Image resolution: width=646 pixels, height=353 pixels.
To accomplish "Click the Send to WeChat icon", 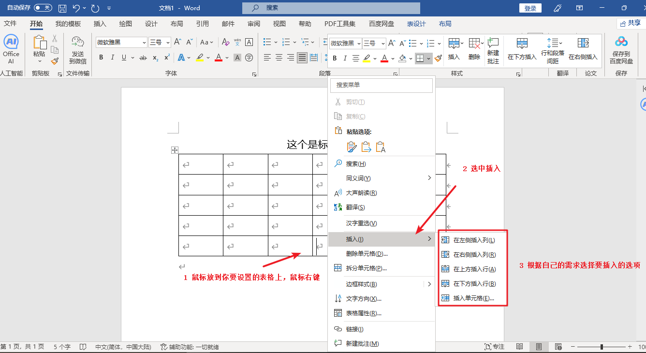I will coord(78,42).
